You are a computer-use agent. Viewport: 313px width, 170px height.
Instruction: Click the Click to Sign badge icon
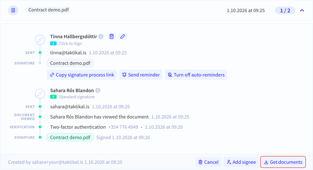(53, 44)
